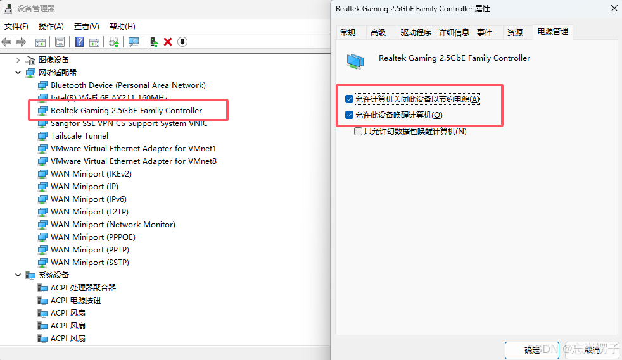
Task: Open the 查看(V) menu
Action: click(87, 27)
